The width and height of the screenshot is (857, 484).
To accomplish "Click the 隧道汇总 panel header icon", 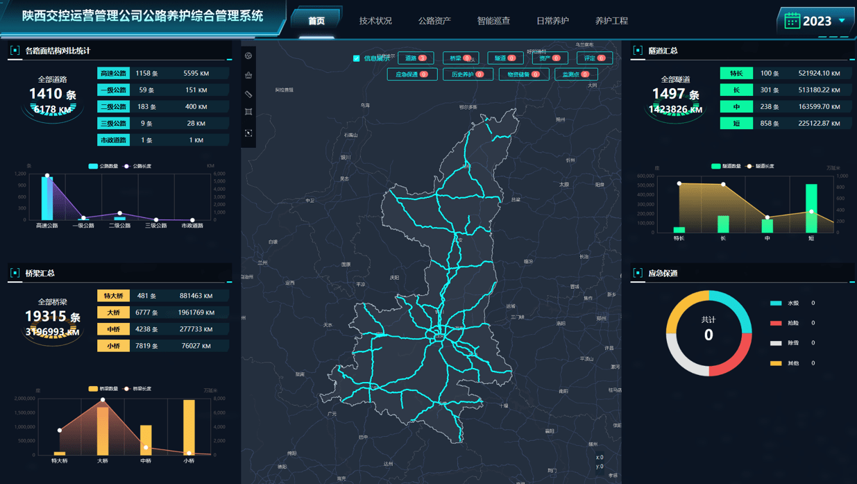I will tap(638, 51).
